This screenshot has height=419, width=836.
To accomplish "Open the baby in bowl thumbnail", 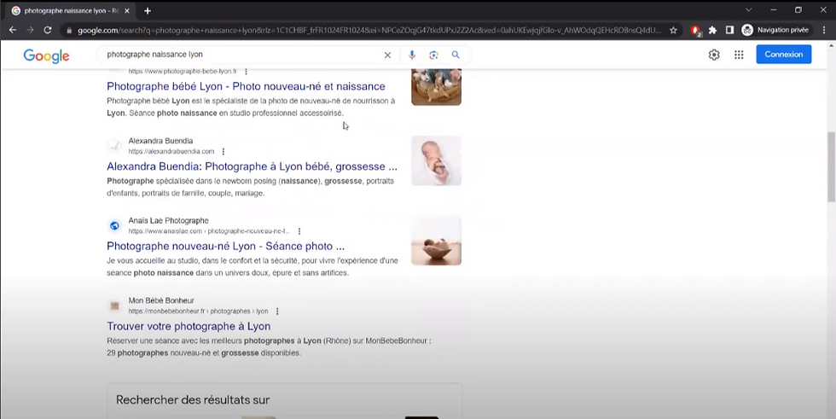I will point(436,241).
